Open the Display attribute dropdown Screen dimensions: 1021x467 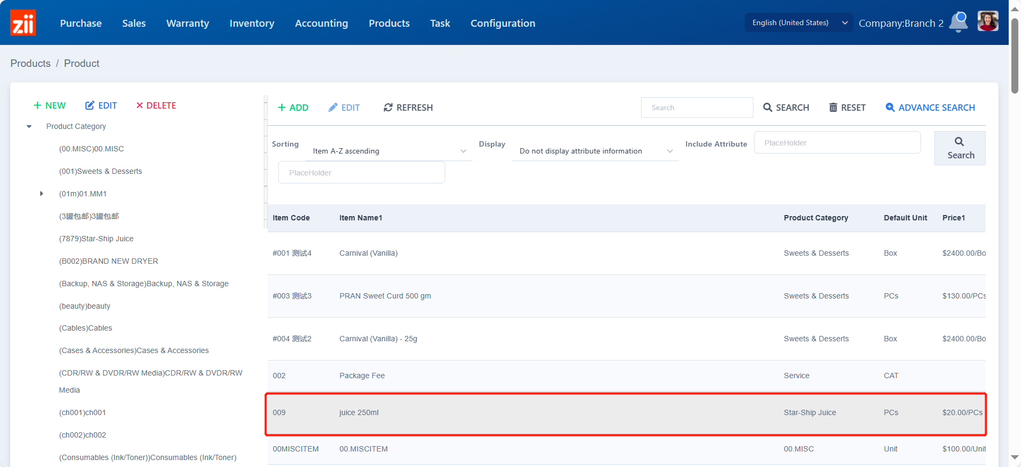(x=595, y=151)
